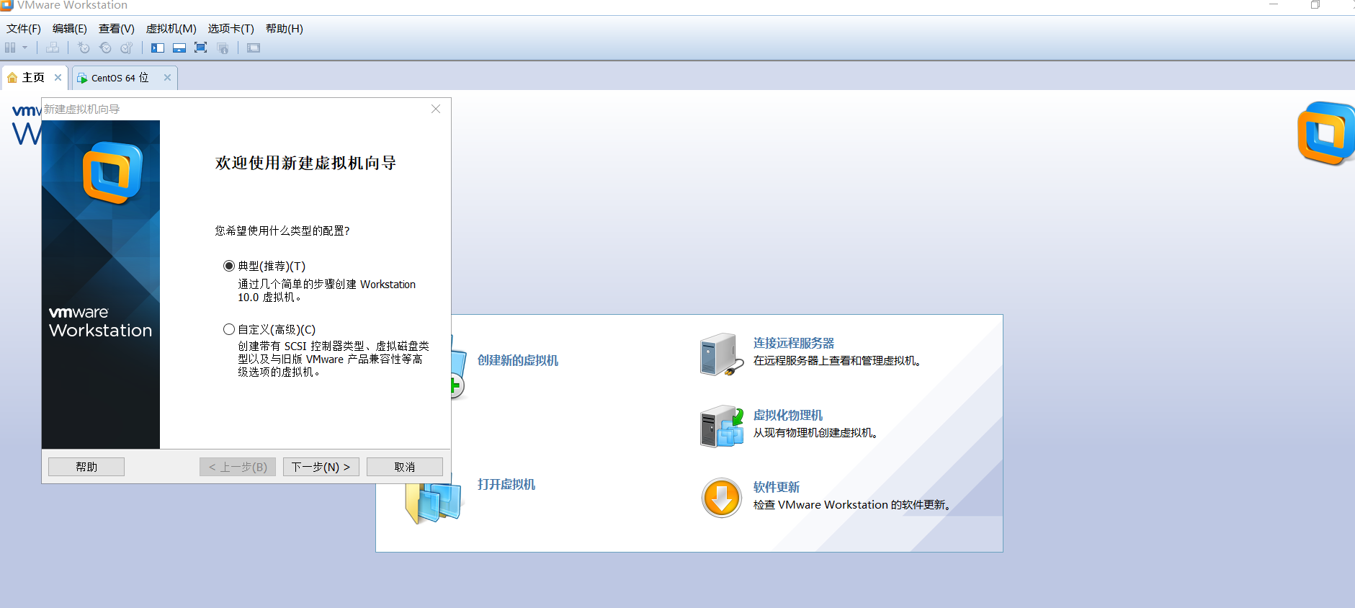Open the 选项卡(T) menu

(x=231, y=29)
